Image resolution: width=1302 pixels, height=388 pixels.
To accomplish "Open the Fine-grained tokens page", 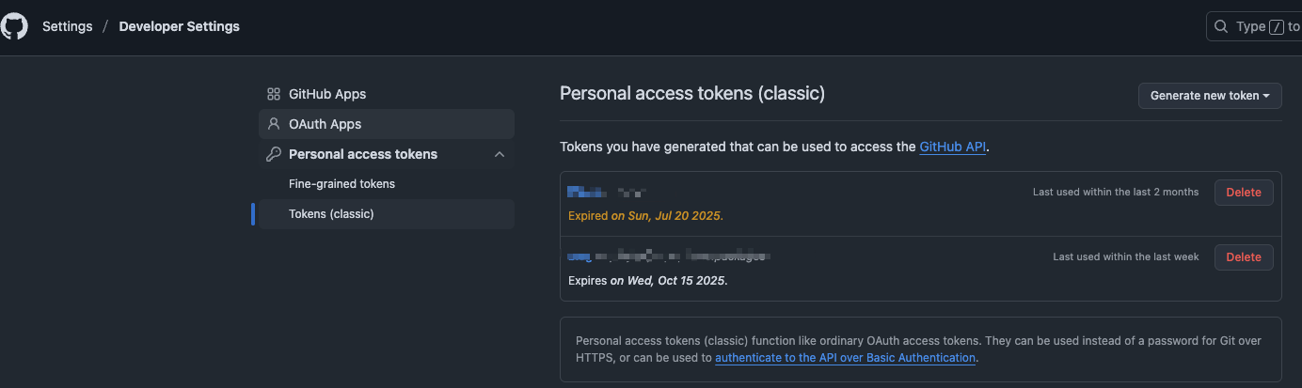I will (341, 184).
